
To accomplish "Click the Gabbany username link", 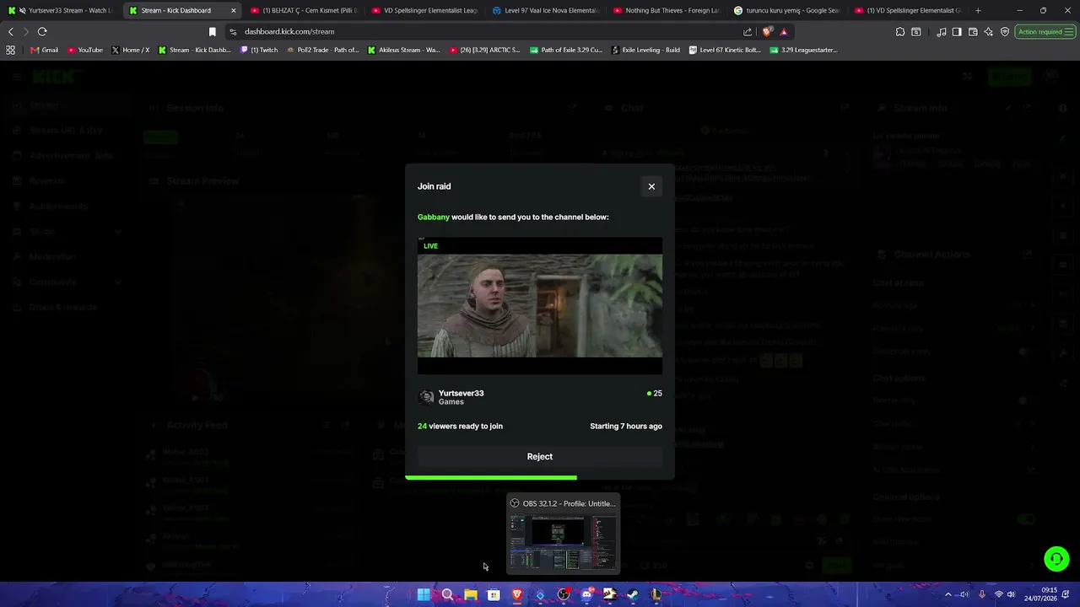I will click(x=434, y=218).
